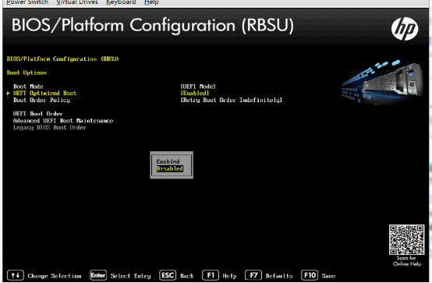Click the Boot Options heading
The height and width of the screenshot is (283, 432).
point(27,73)
